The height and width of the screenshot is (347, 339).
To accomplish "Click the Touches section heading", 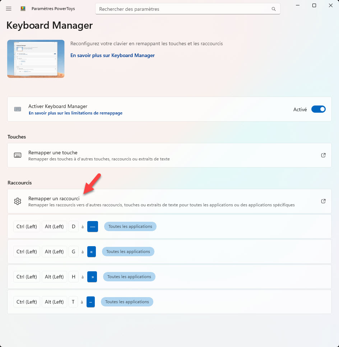I will pyautogui.click(x=17, y=137).
